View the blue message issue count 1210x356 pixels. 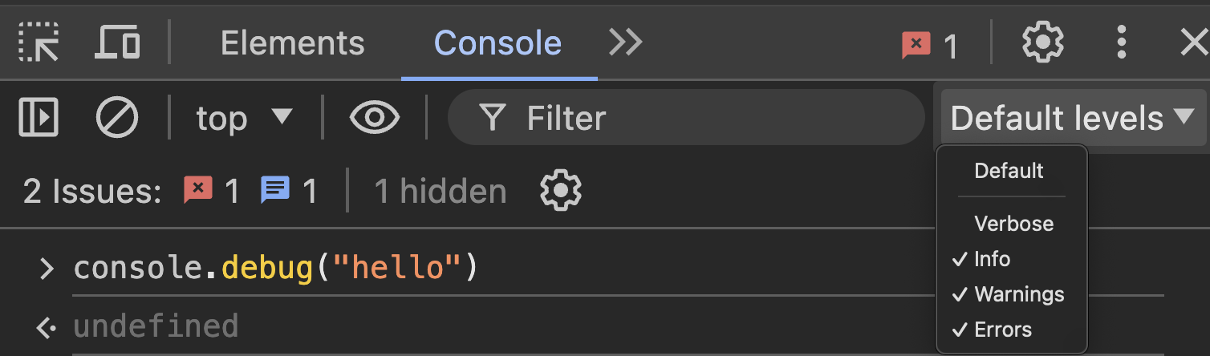tap(289, 191)
